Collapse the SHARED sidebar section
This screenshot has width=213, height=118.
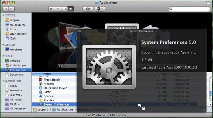pyautogui.click(x=3, y=45)
